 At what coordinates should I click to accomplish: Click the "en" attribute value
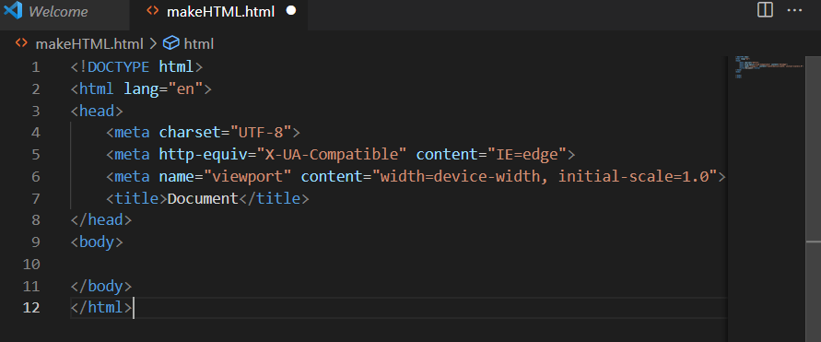pos(185,89)
